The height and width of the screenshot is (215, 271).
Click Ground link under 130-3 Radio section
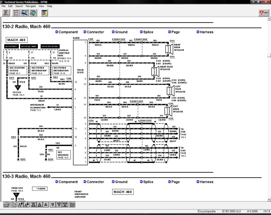(x=120, y=182)
